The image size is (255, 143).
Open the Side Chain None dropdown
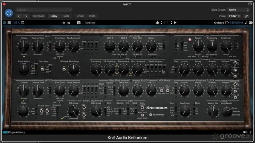[x=239, y=10]
